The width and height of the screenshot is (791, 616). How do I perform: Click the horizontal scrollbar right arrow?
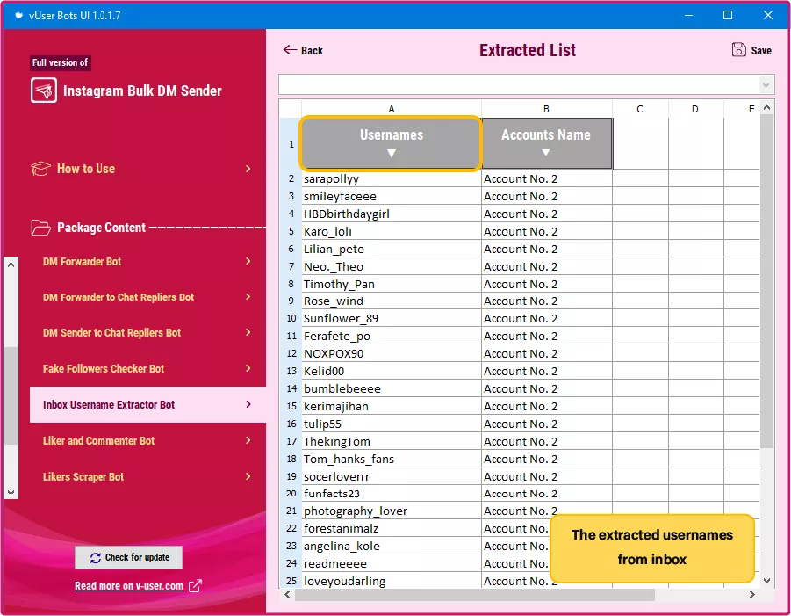(752, 595)
